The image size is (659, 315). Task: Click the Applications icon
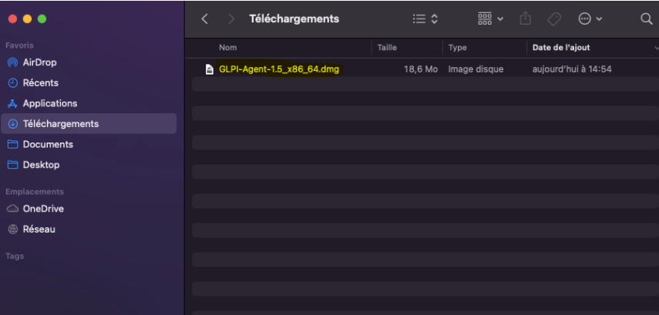tap(13, 103)
